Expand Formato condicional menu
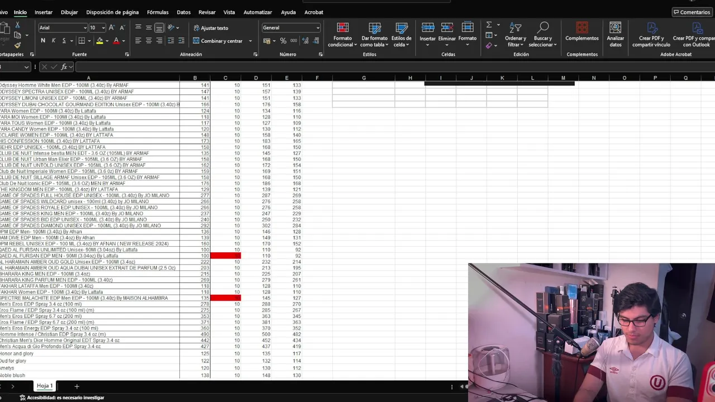 [x=342, y=35]
